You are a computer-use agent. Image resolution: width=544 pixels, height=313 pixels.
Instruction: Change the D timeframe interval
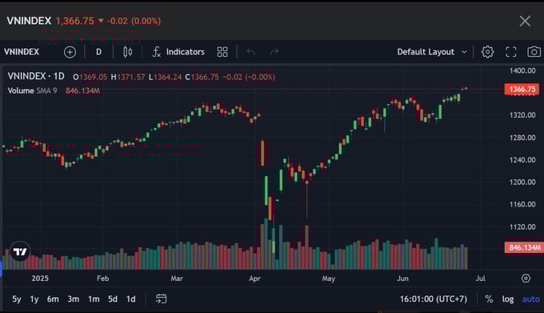99,52
